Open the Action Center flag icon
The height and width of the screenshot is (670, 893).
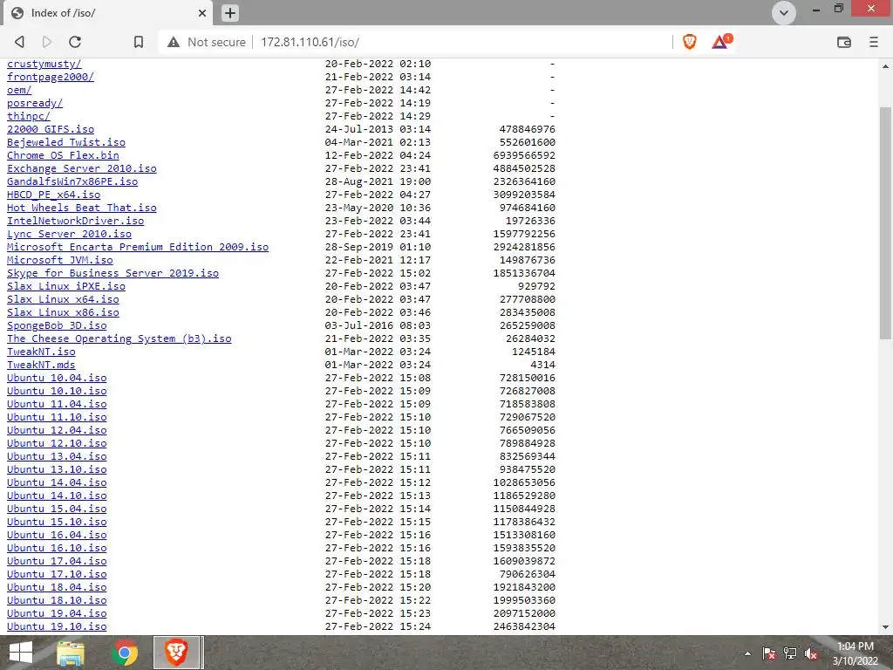click(x=769, y=654)
